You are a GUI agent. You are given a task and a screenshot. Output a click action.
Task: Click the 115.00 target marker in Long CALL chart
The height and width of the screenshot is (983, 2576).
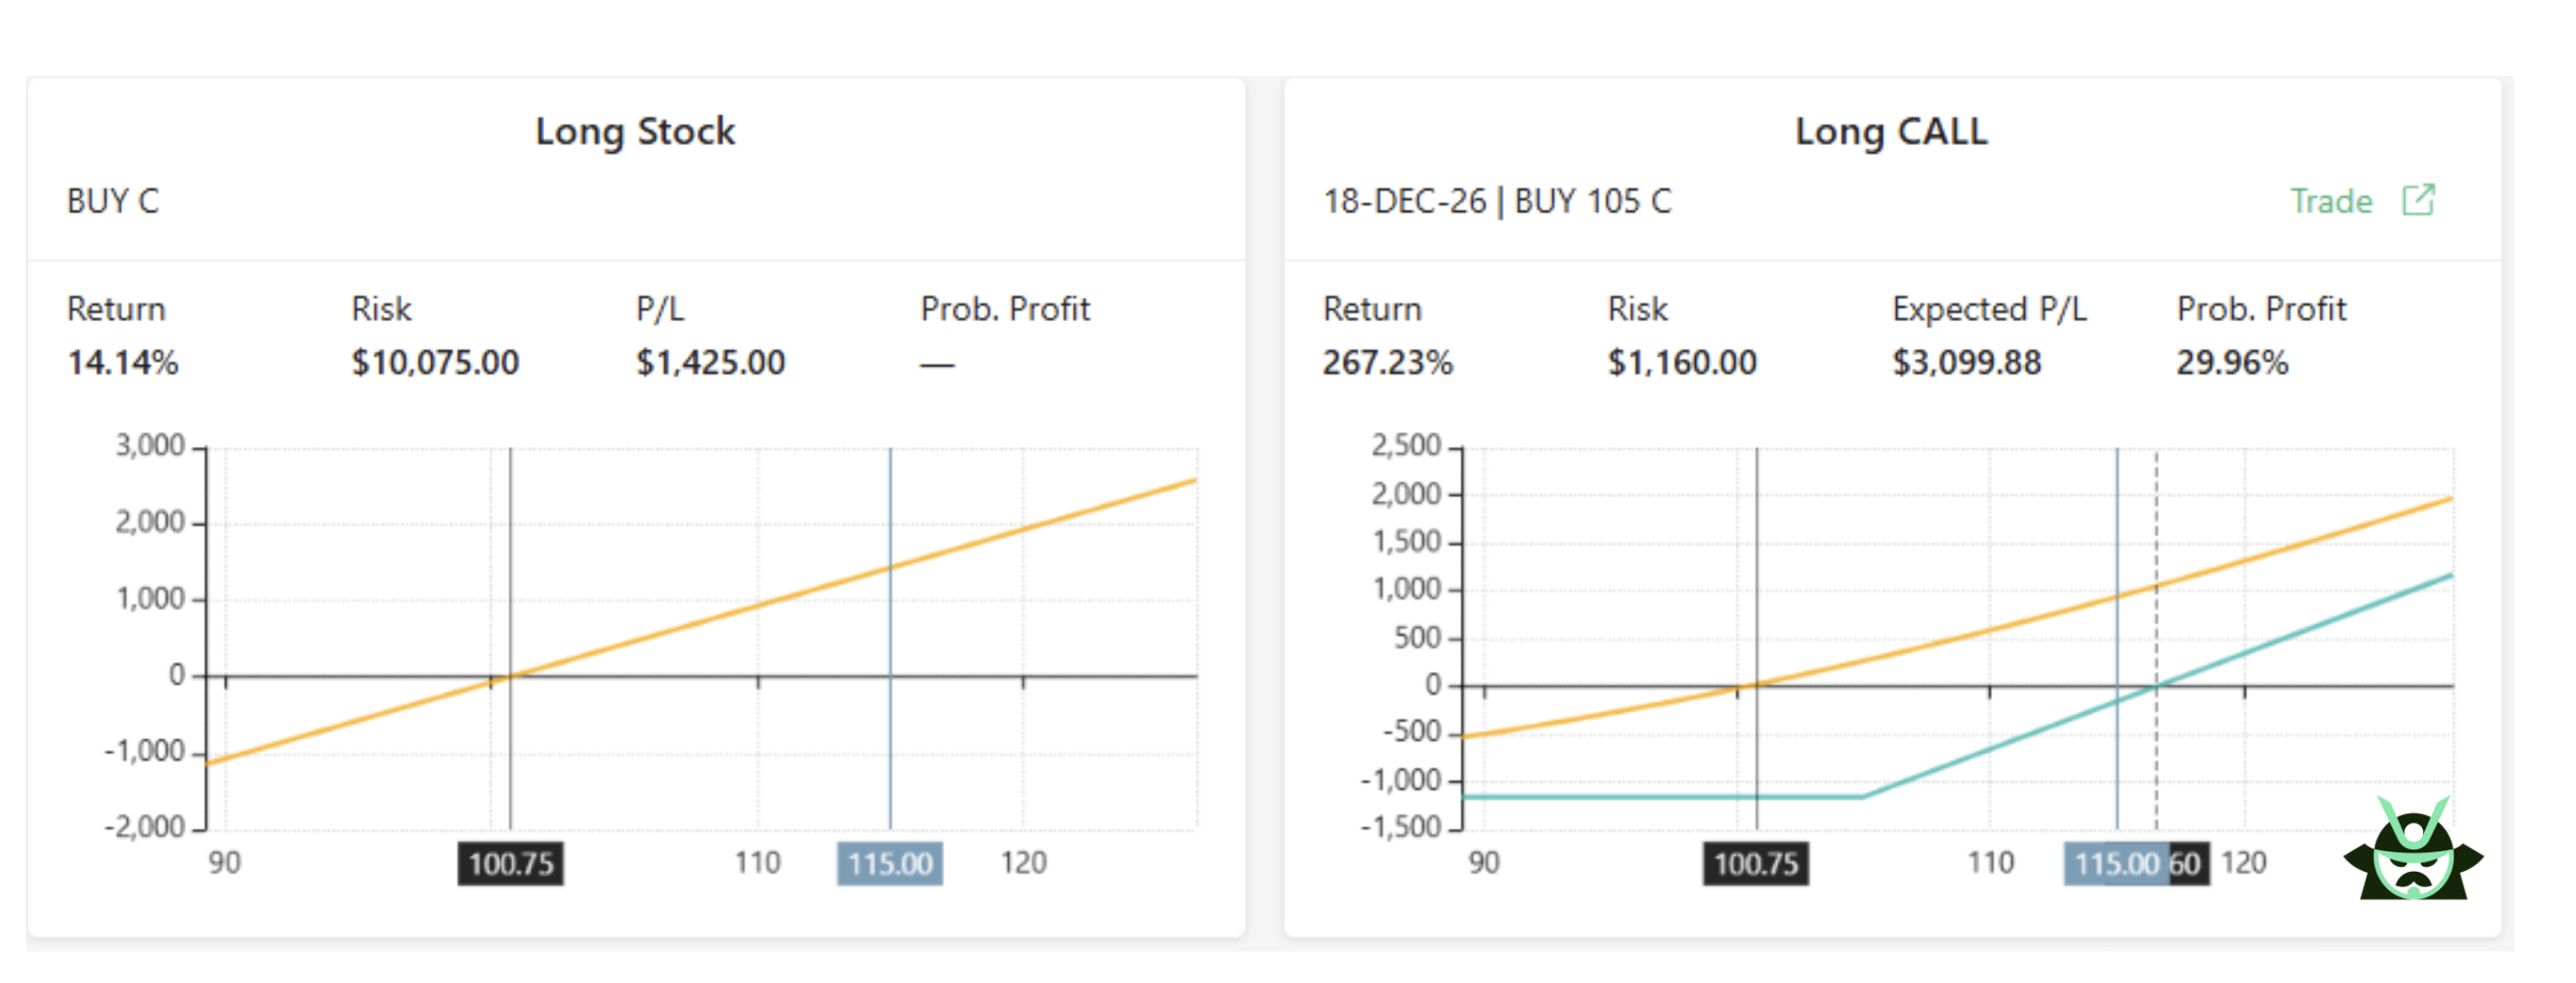pos(2114,863)
